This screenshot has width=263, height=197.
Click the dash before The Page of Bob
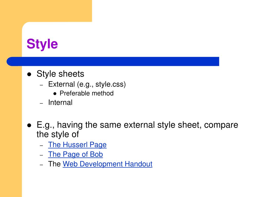(x=41, y=155)
